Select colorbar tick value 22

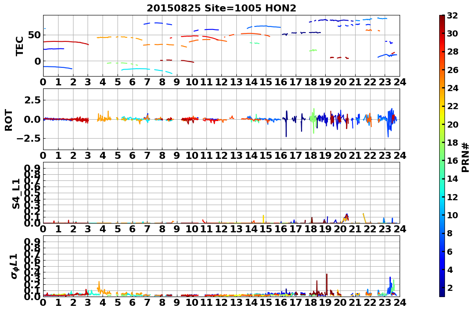tap(452, 106)
